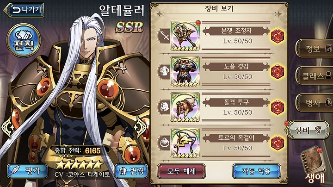Click the ring accessory slot icon
The height and width of the screenshot is (187, 333).
(x=165, y=143)
